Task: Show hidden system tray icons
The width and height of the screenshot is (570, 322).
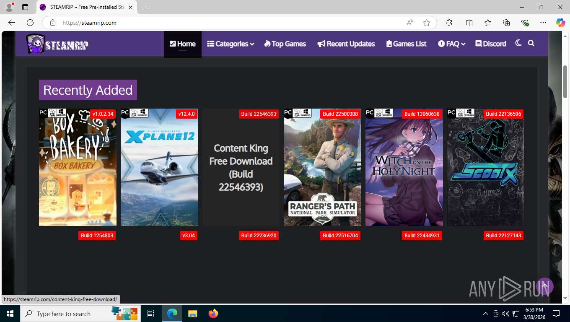Action: click(x=486, y=314)
